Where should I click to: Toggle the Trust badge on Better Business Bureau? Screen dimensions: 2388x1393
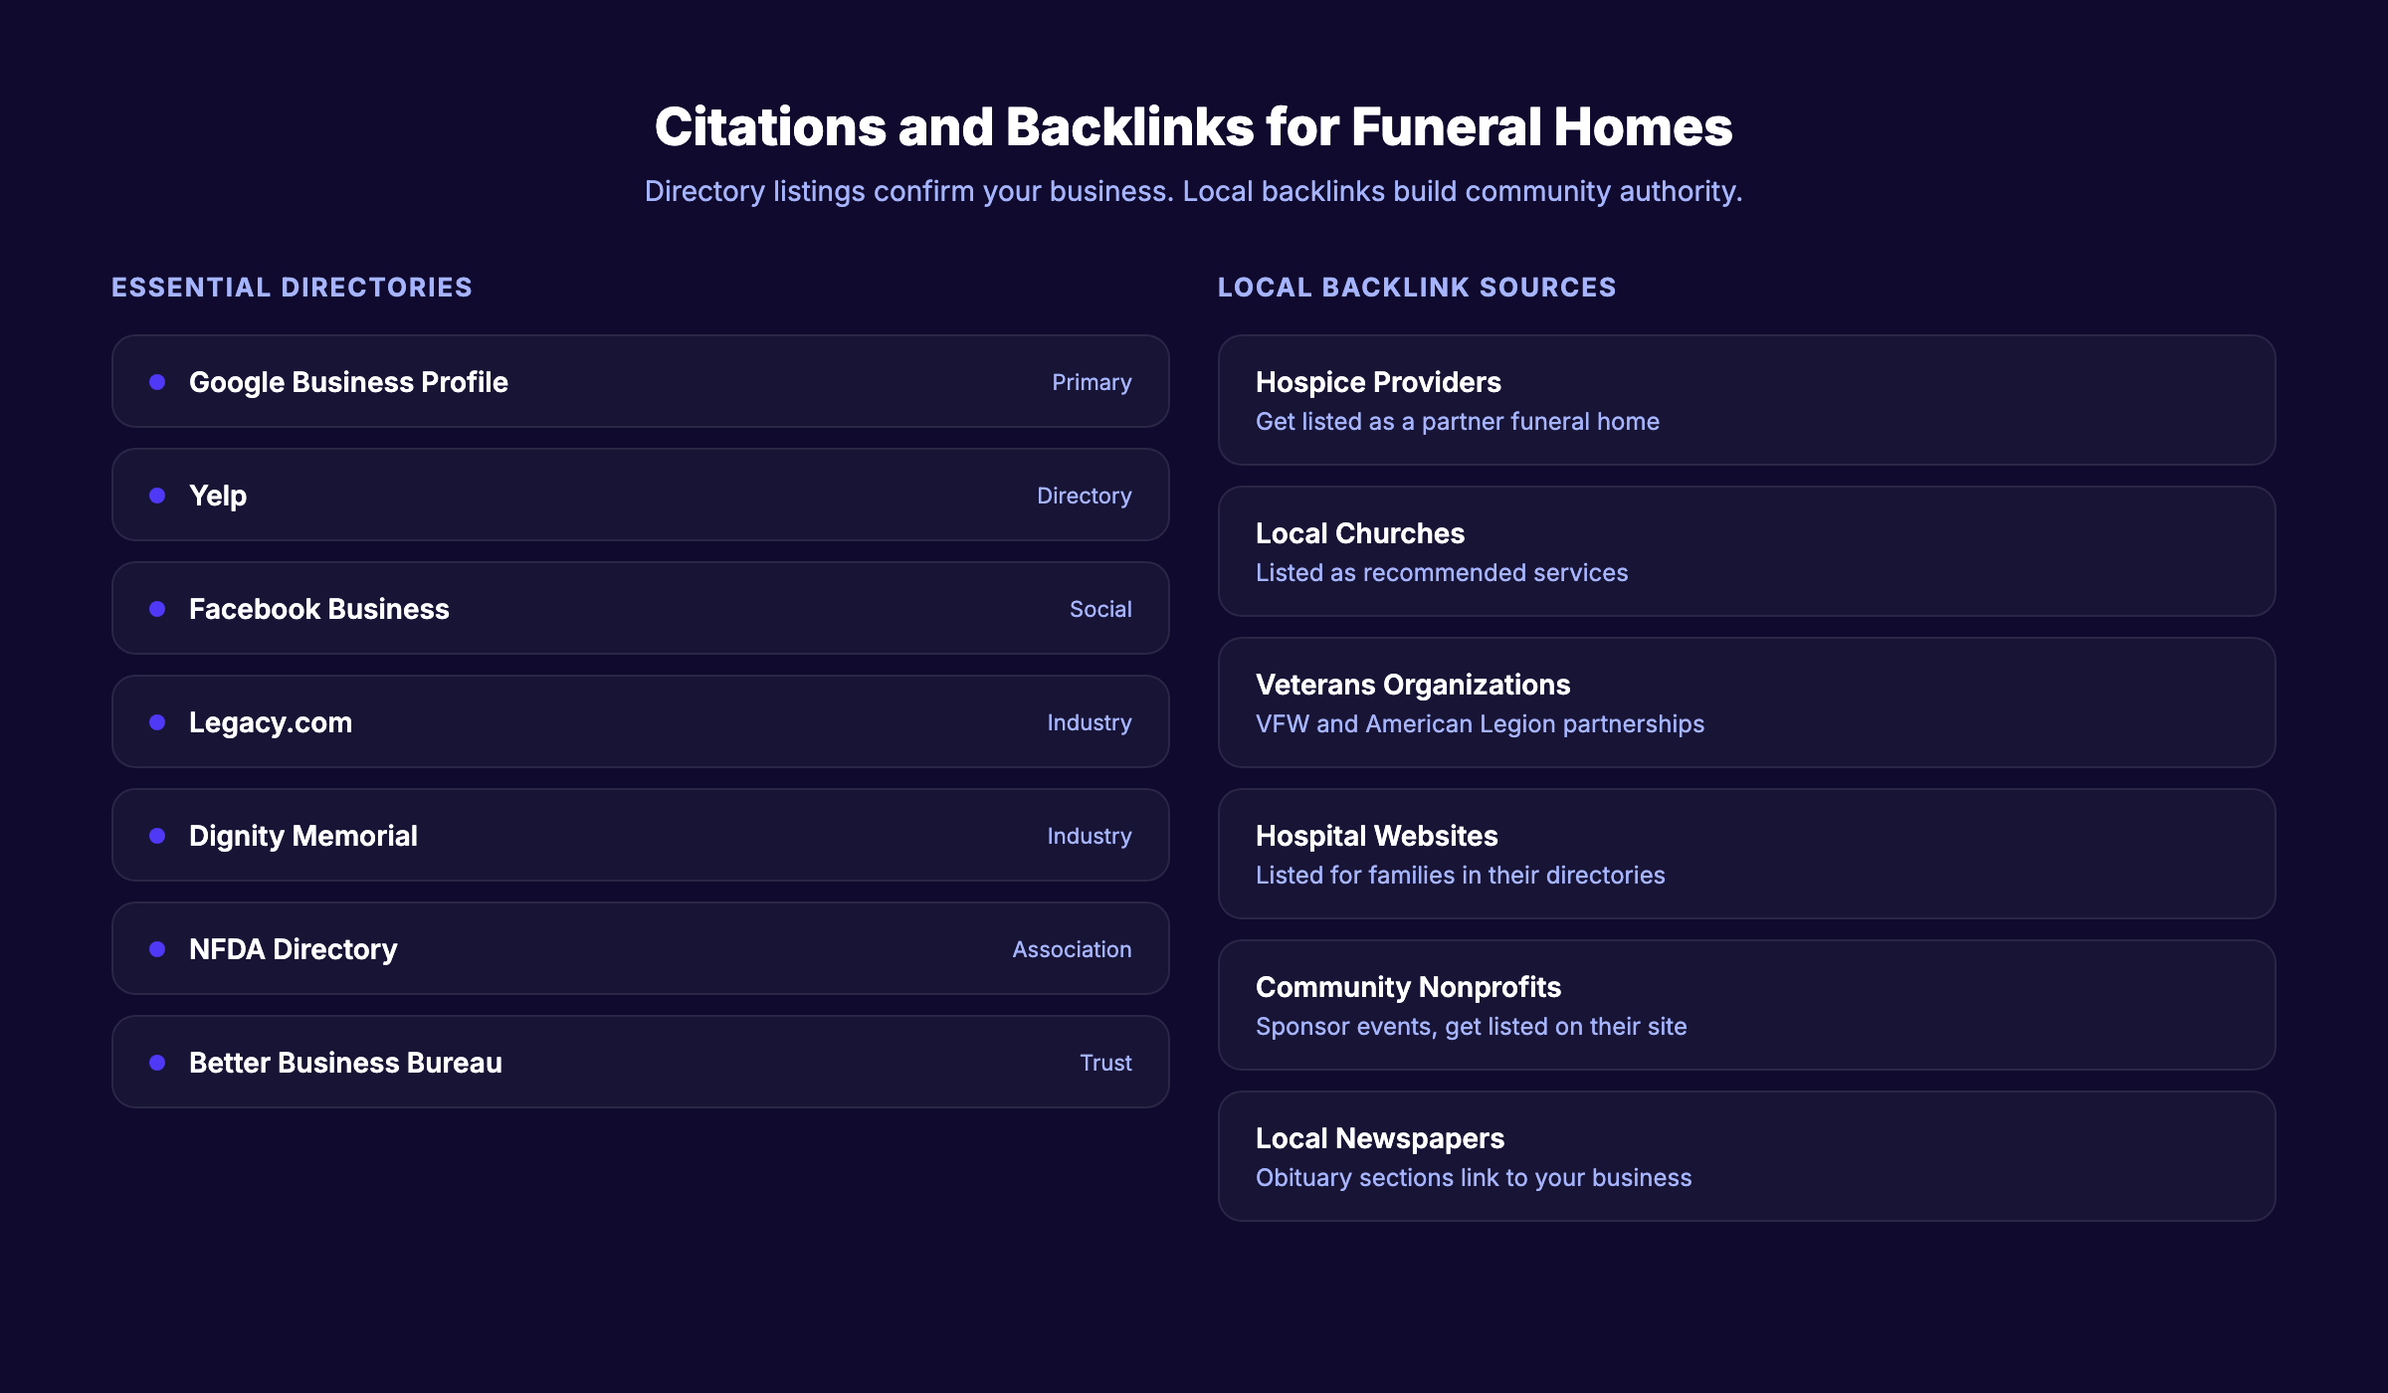tap(1105, 1062)
